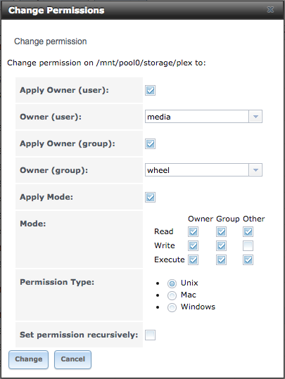The width and height of the screenshot is (285, 379).
Task: Toggle Group Execute permission checkbox
Action: (x=221, y=260)
